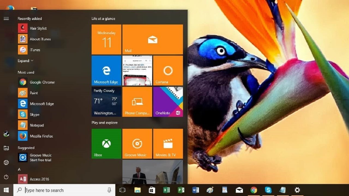Open the Power options in Start
The image size is (349, 196).
tap(6, 177)
